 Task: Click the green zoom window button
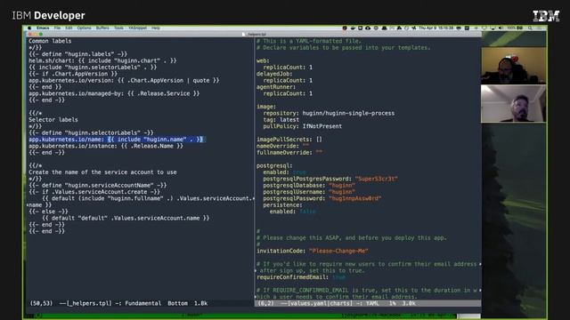pyautogui.click(x=41, y=35)
